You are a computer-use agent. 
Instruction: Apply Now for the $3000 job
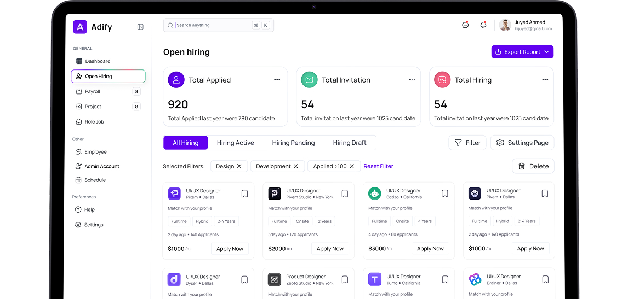click(x=430, y=249)
